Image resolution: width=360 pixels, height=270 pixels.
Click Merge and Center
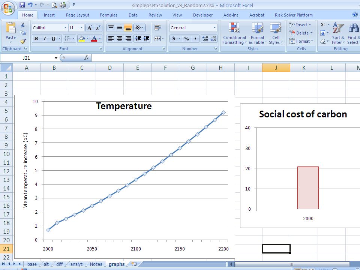[x=157, y=39]
